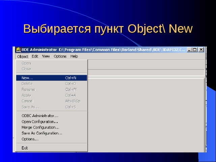The height and width of the screenshot is (162, 216).
Task: Select Save As Configuration... item
Action: pos(52,133)
